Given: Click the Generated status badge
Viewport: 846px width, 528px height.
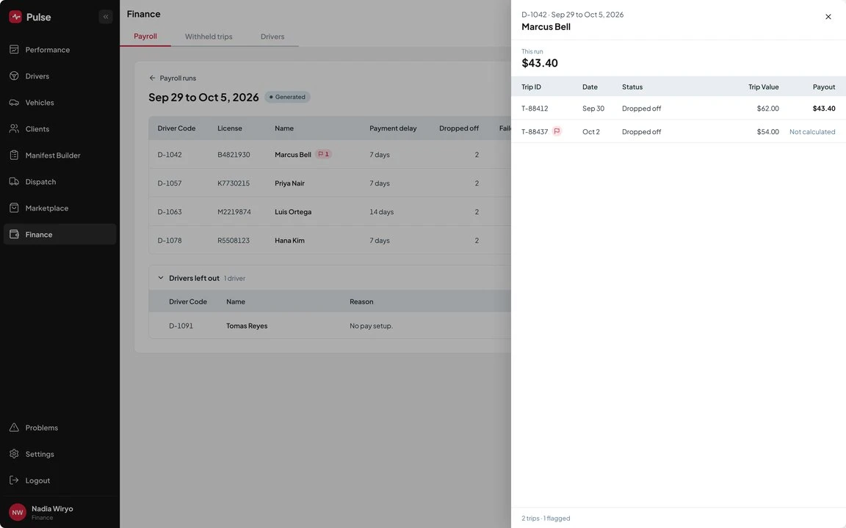Looking at the screenshot, I should click(x=287, y=97).
